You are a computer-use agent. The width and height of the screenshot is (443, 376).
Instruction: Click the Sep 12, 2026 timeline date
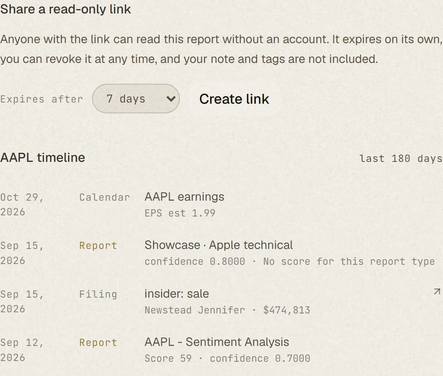[22, 350]
